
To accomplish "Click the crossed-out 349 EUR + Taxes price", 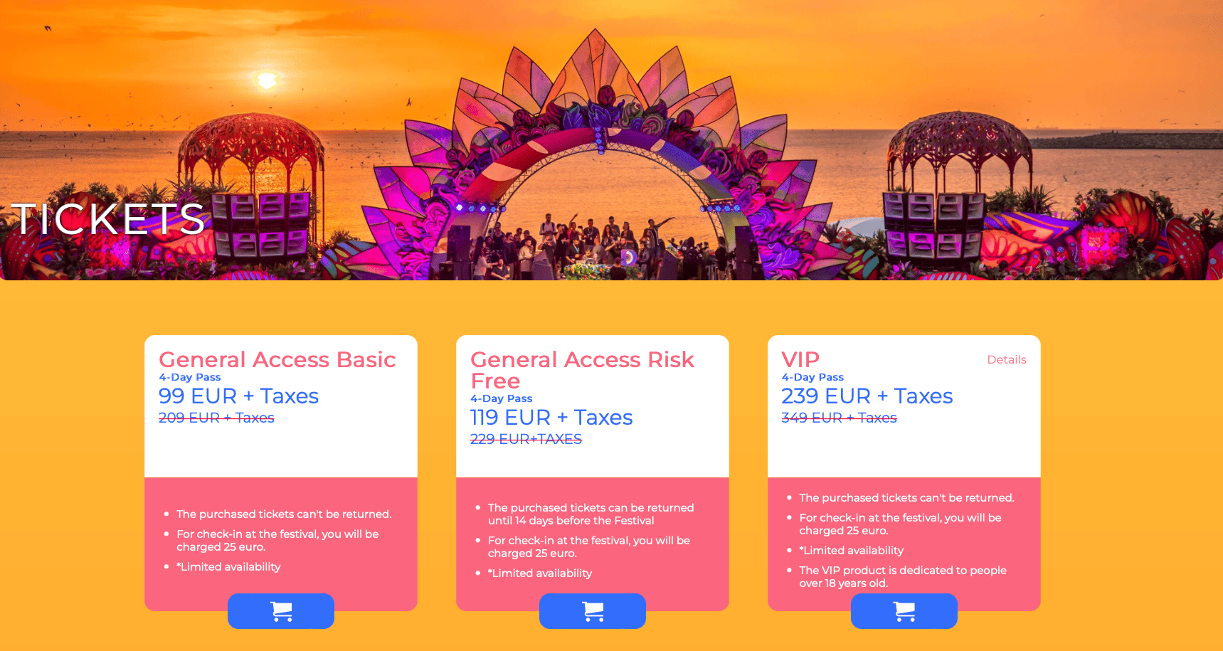I will click(x=839, y=418).
